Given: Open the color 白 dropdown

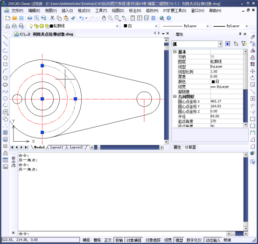Looking at the screenshot, I should pos(156,26).
